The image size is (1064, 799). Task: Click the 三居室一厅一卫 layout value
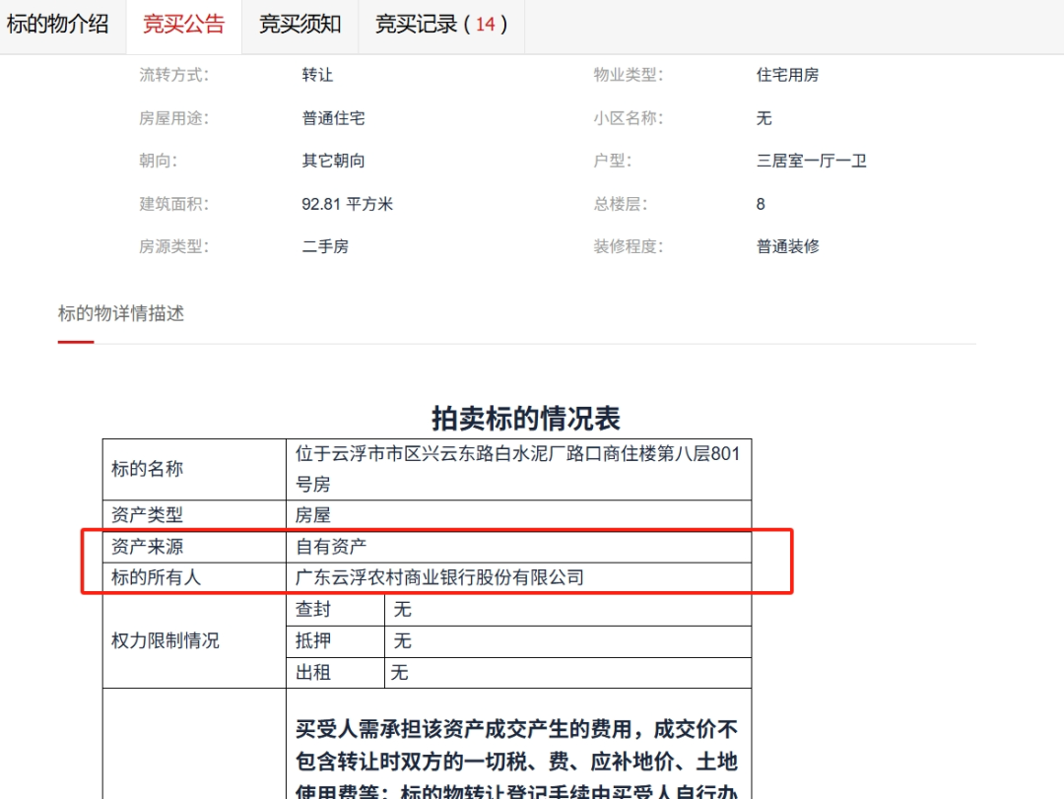click(811, 161)
